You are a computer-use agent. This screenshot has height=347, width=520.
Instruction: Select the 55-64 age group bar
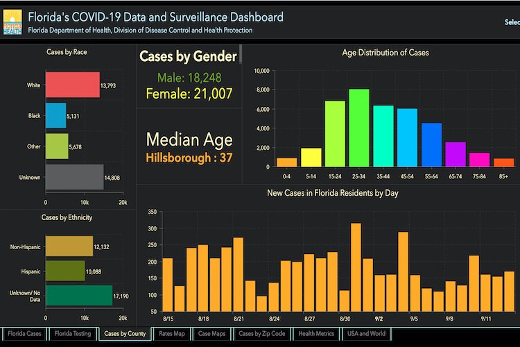coord(432,145)
